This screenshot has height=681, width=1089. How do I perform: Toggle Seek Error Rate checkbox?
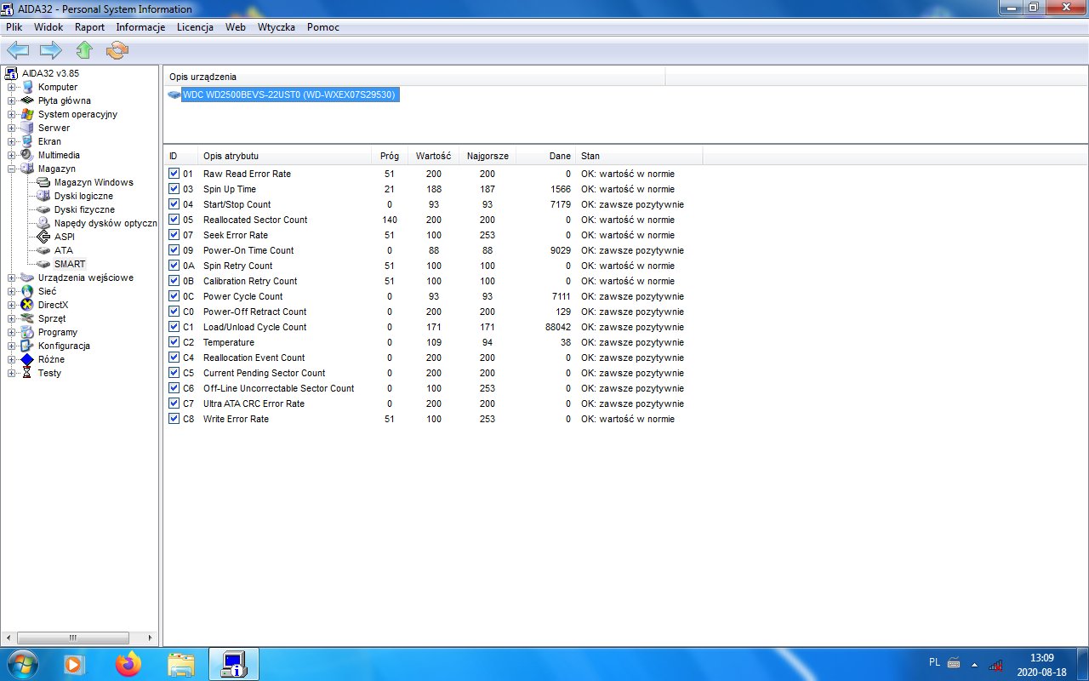[x=174, y=235]
